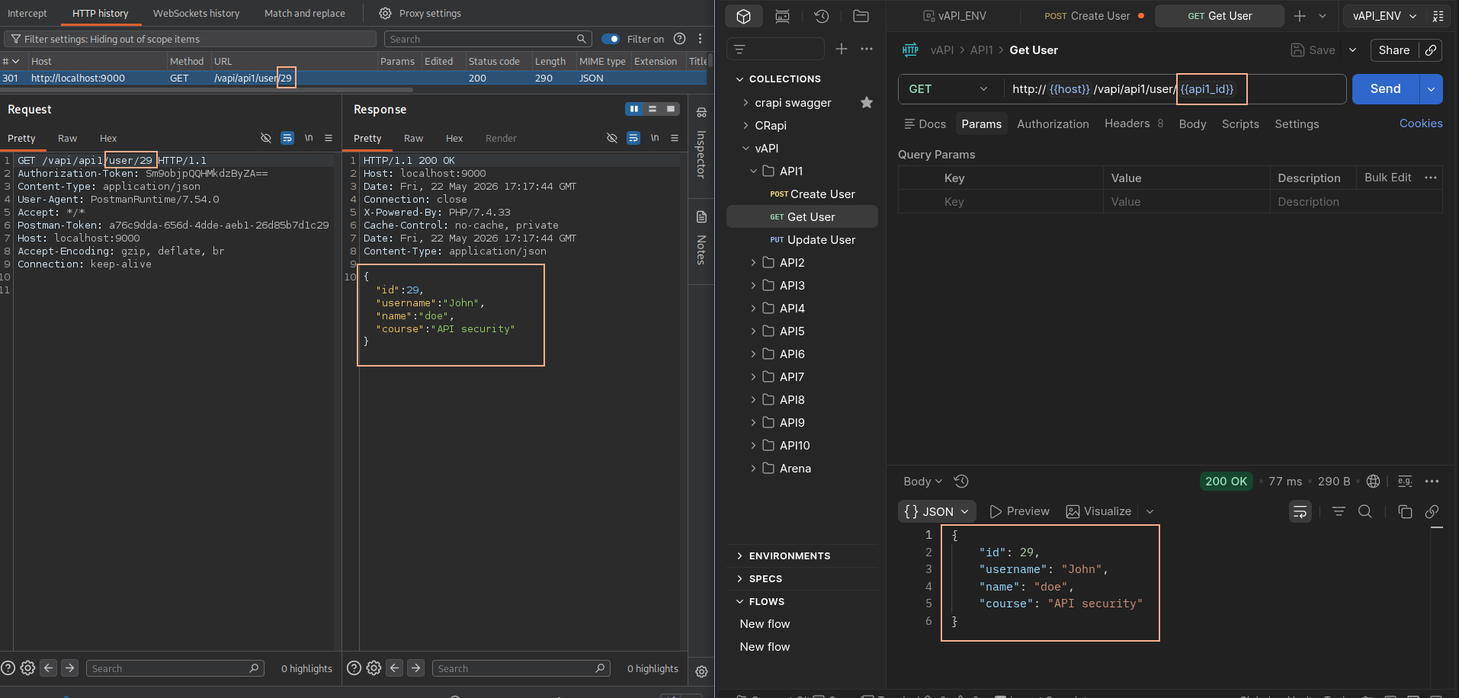Open Request search settings gear

pyautogui.click(x=28, y=668)
